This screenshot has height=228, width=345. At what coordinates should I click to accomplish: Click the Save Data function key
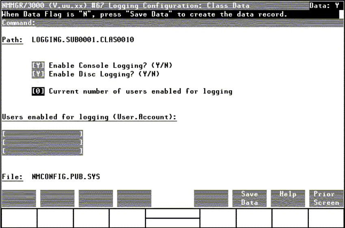(249, 198)
